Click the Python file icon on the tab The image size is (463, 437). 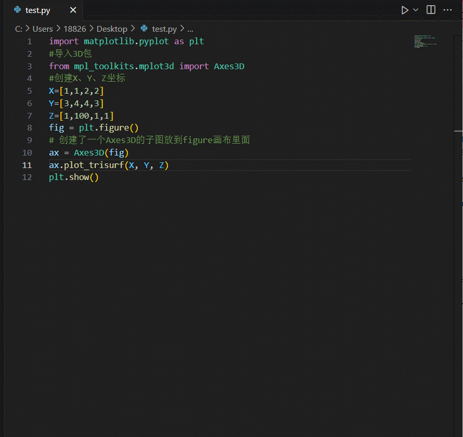tap(17, 10)
